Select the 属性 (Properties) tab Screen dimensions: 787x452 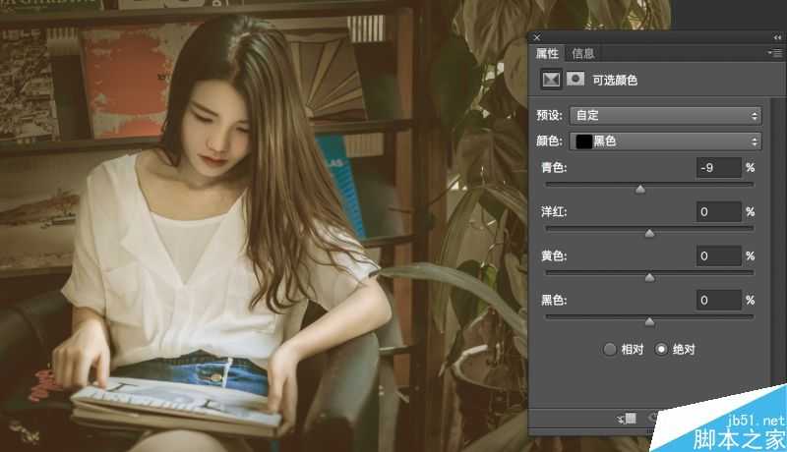(547, 53)
